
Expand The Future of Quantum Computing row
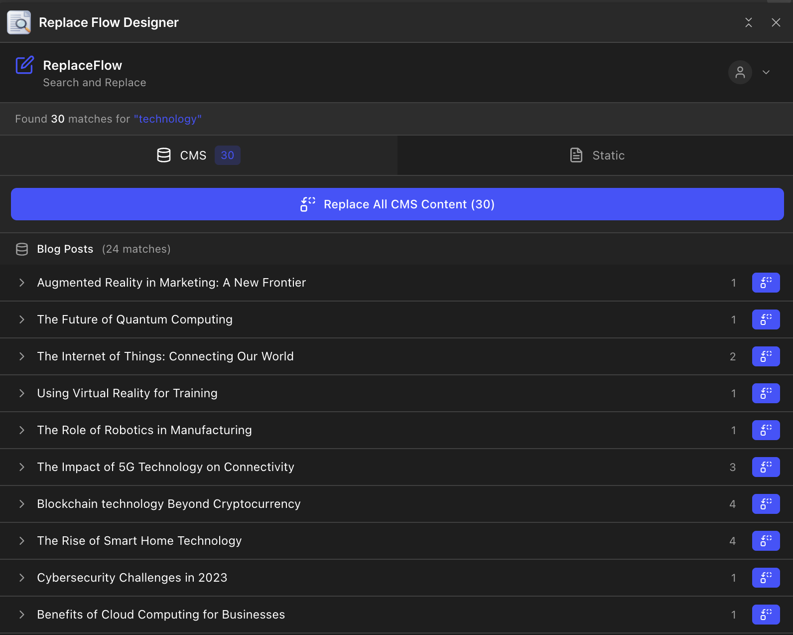[x=21, y=319]
